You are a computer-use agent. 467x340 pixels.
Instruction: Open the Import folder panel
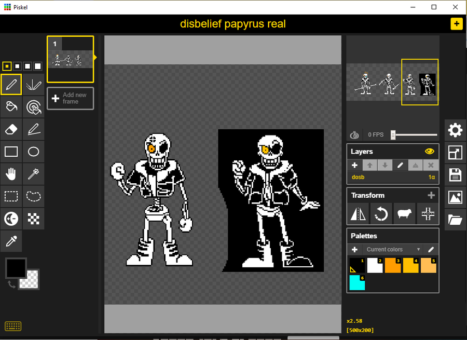455,220
